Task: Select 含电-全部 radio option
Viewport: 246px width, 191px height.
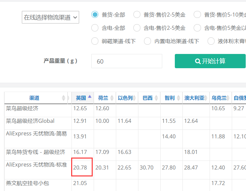Action: pos(95,28)
